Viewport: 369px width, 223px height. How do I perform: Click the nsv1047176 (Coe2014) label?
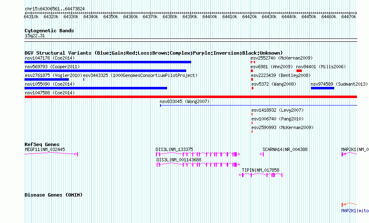[50, 58]
